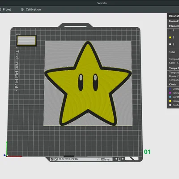Click the Temps to row
The image size is (179, 179).
click(174, 80)
